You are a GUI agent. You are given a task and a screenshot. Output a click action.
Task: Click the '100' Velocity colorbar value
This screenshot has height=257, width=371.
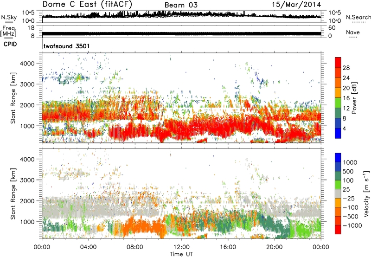[348, 180]
